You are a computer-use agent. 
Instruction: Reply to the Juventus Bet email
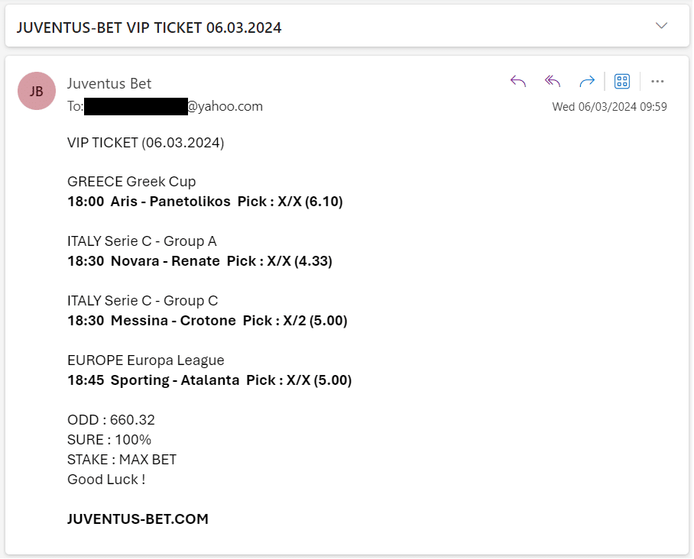(518, 82)
